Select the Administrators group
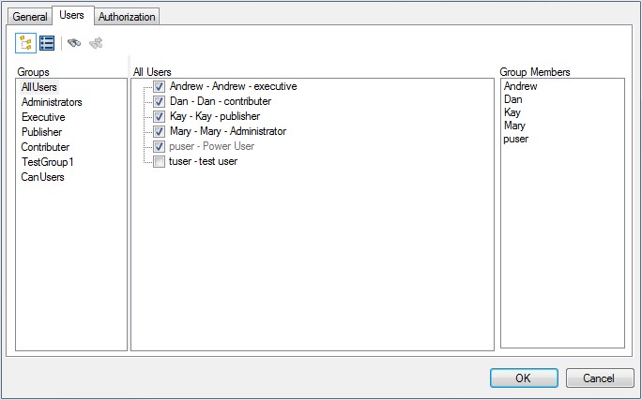 [52, 102]
